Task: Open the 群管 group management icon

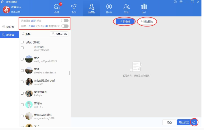Action: coord(126,8)
